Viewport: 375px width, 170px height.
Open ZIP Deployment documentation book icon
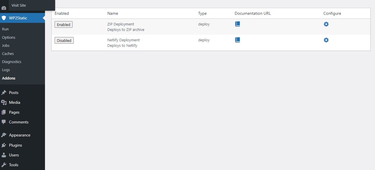237,24
